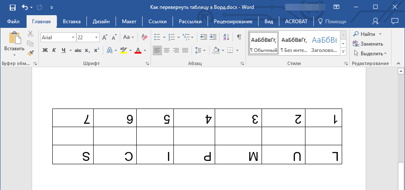The image size is (405, 190).
Task: Apply bulleted list
Action: [157, 37]
